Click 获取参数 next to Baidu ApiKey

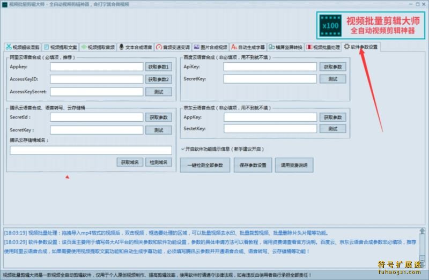332,67
